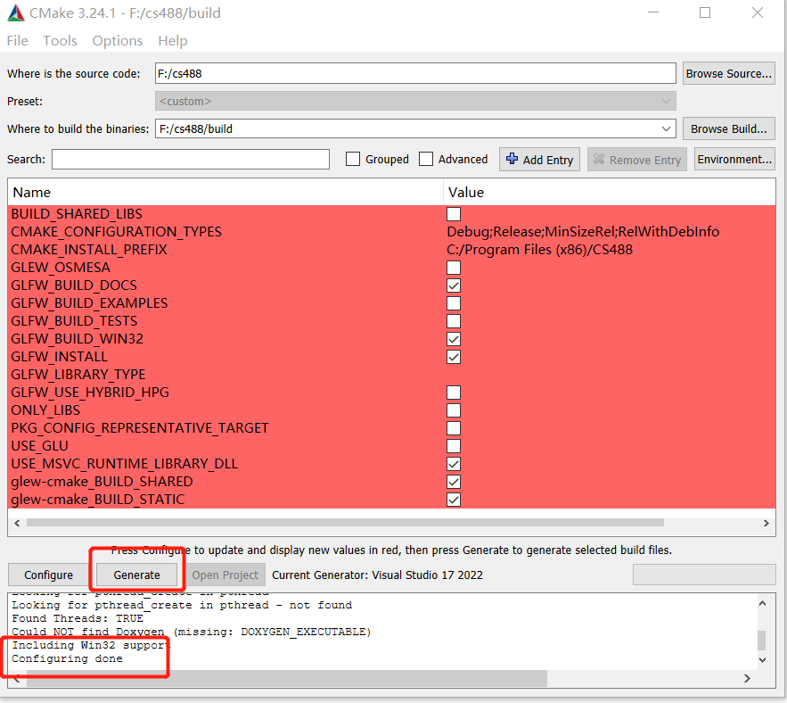Uncheck glew-cmake_BUILD_STATIC checkbox
Viewport: 787px width, 703px height.
coord(454,500)
